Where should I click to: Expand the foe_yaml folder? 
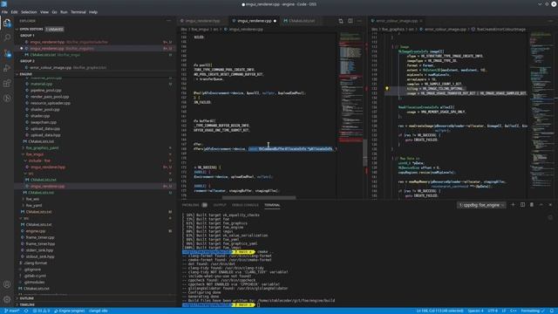click(34, 206)
